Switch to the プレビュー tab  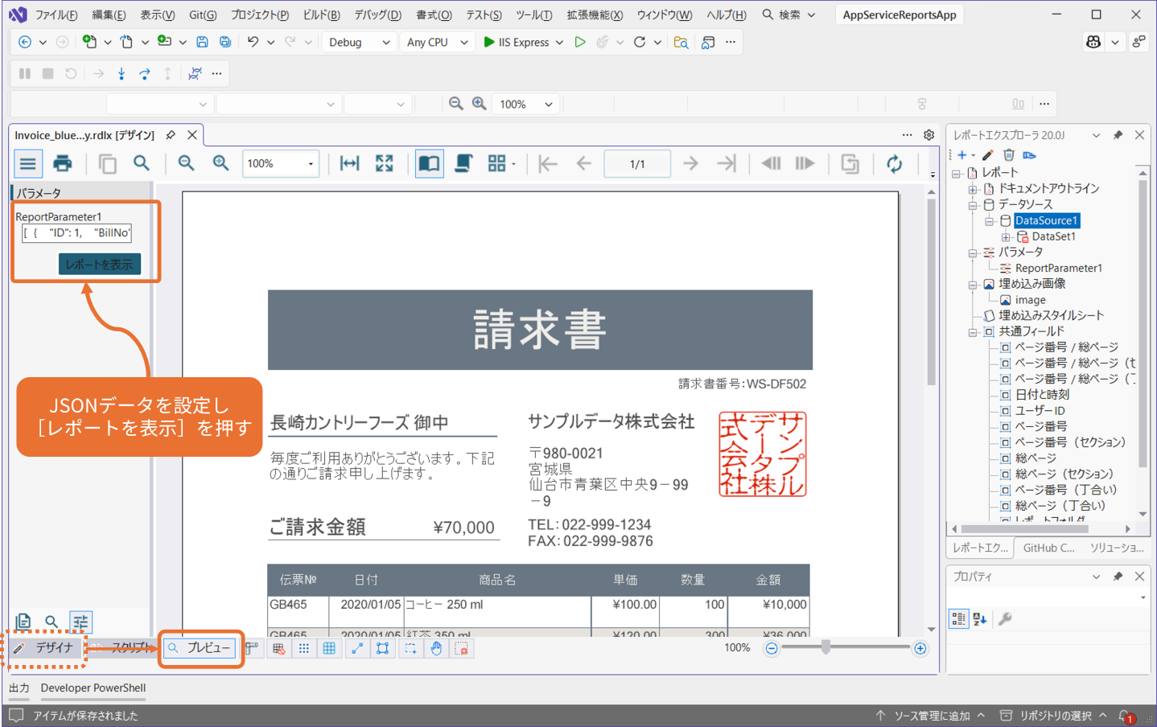200,648
